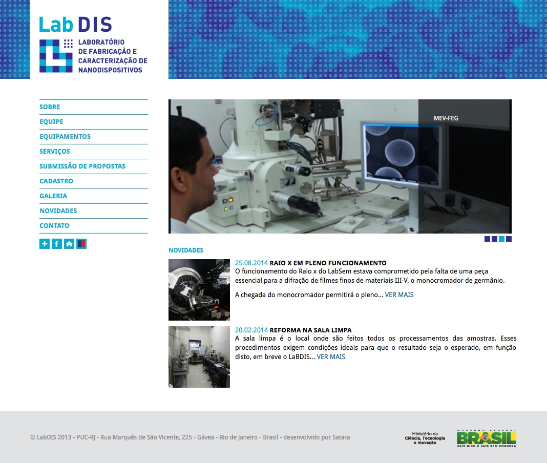Image resolution: width=547 pixels, height=463 pixels.
Task: Go to the CADASTRO page
Action: (x=94, y=181)
